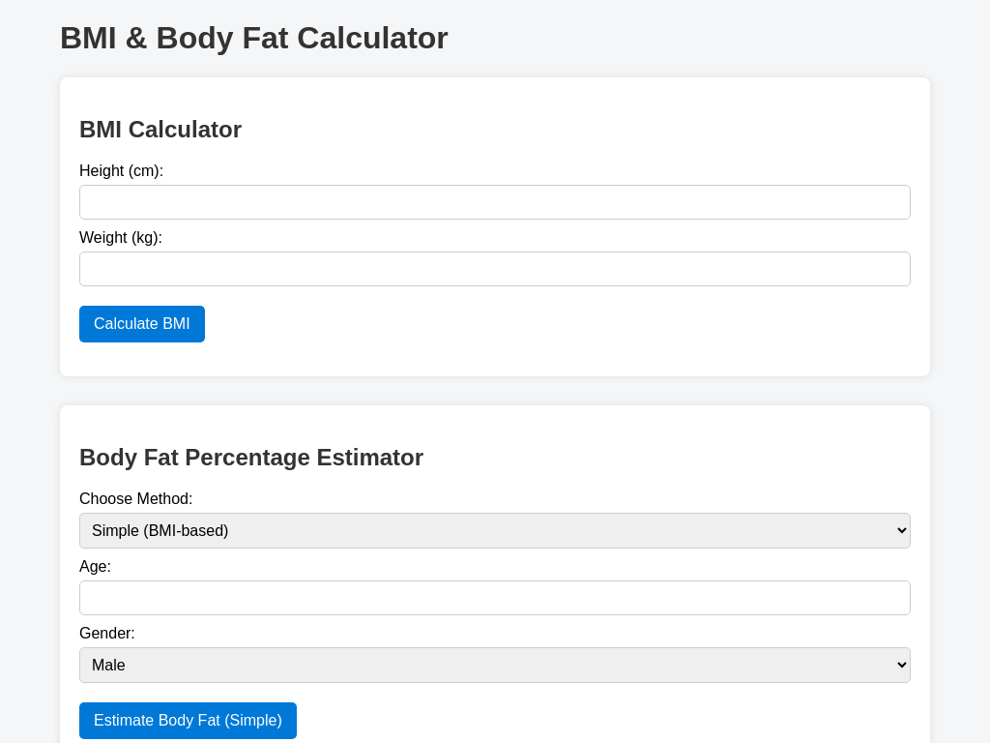Click into the Height (cm) input field
The height and width of the screenshot is (743, 990).
(495, 202)
